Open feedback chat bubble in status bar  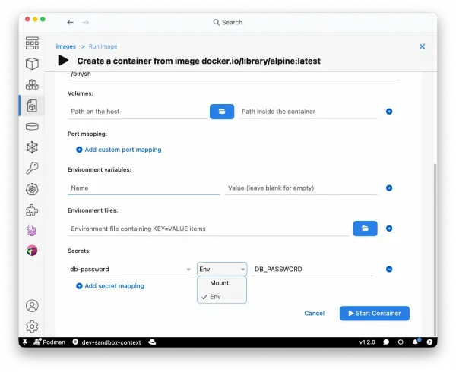386,342
